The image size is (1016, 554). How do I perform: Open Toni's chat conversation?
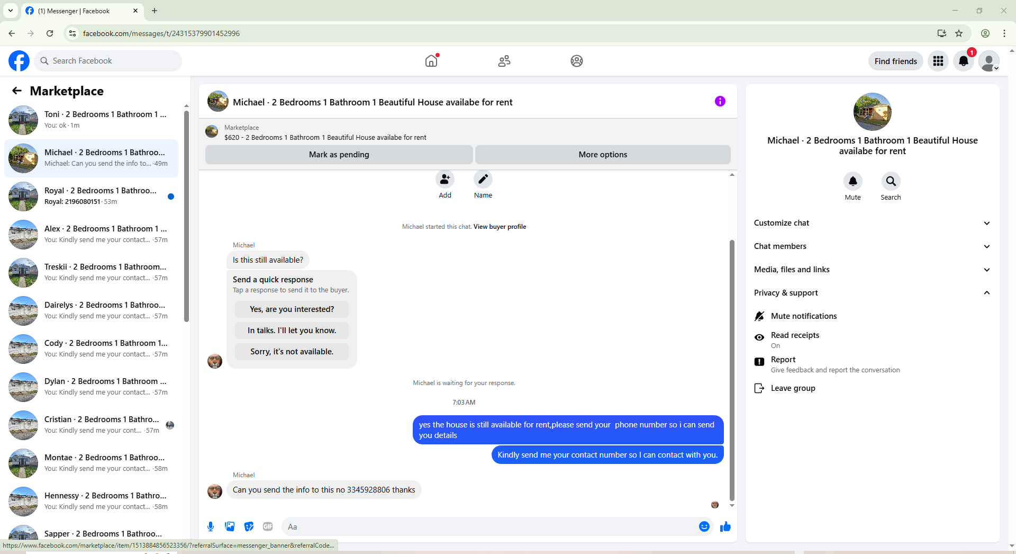(91, 120)
